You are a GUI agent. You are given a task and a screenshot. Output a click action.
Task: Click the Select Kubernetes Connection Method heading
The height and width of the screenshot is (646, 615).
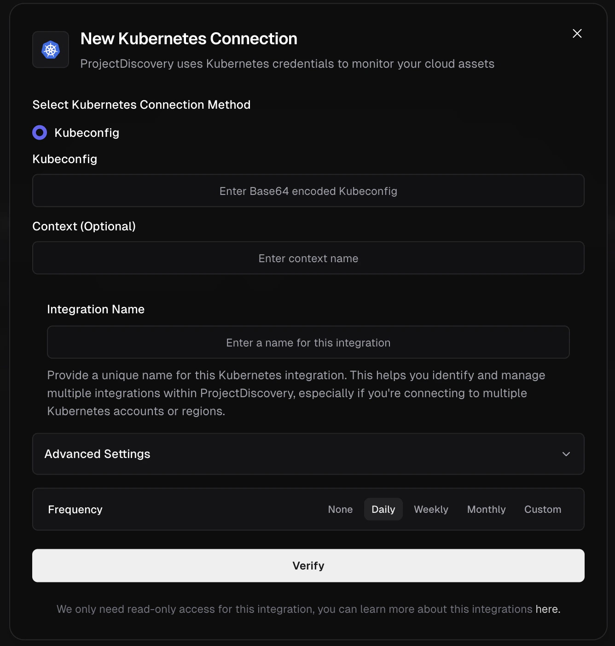[141, 105]
